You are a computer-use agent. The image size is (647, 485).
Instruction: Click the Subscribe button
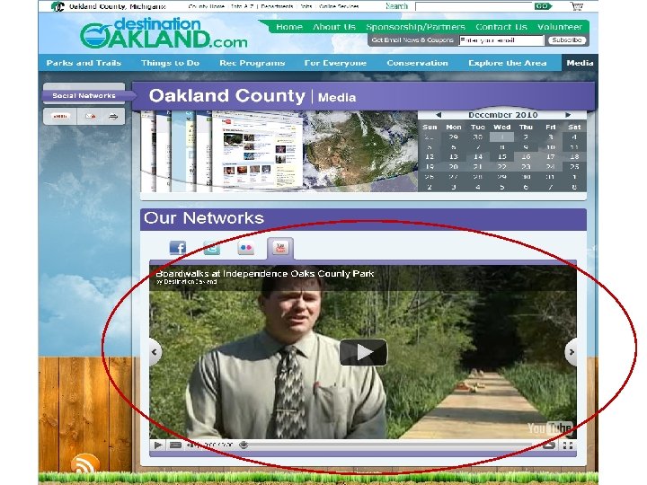coord(567,40)
